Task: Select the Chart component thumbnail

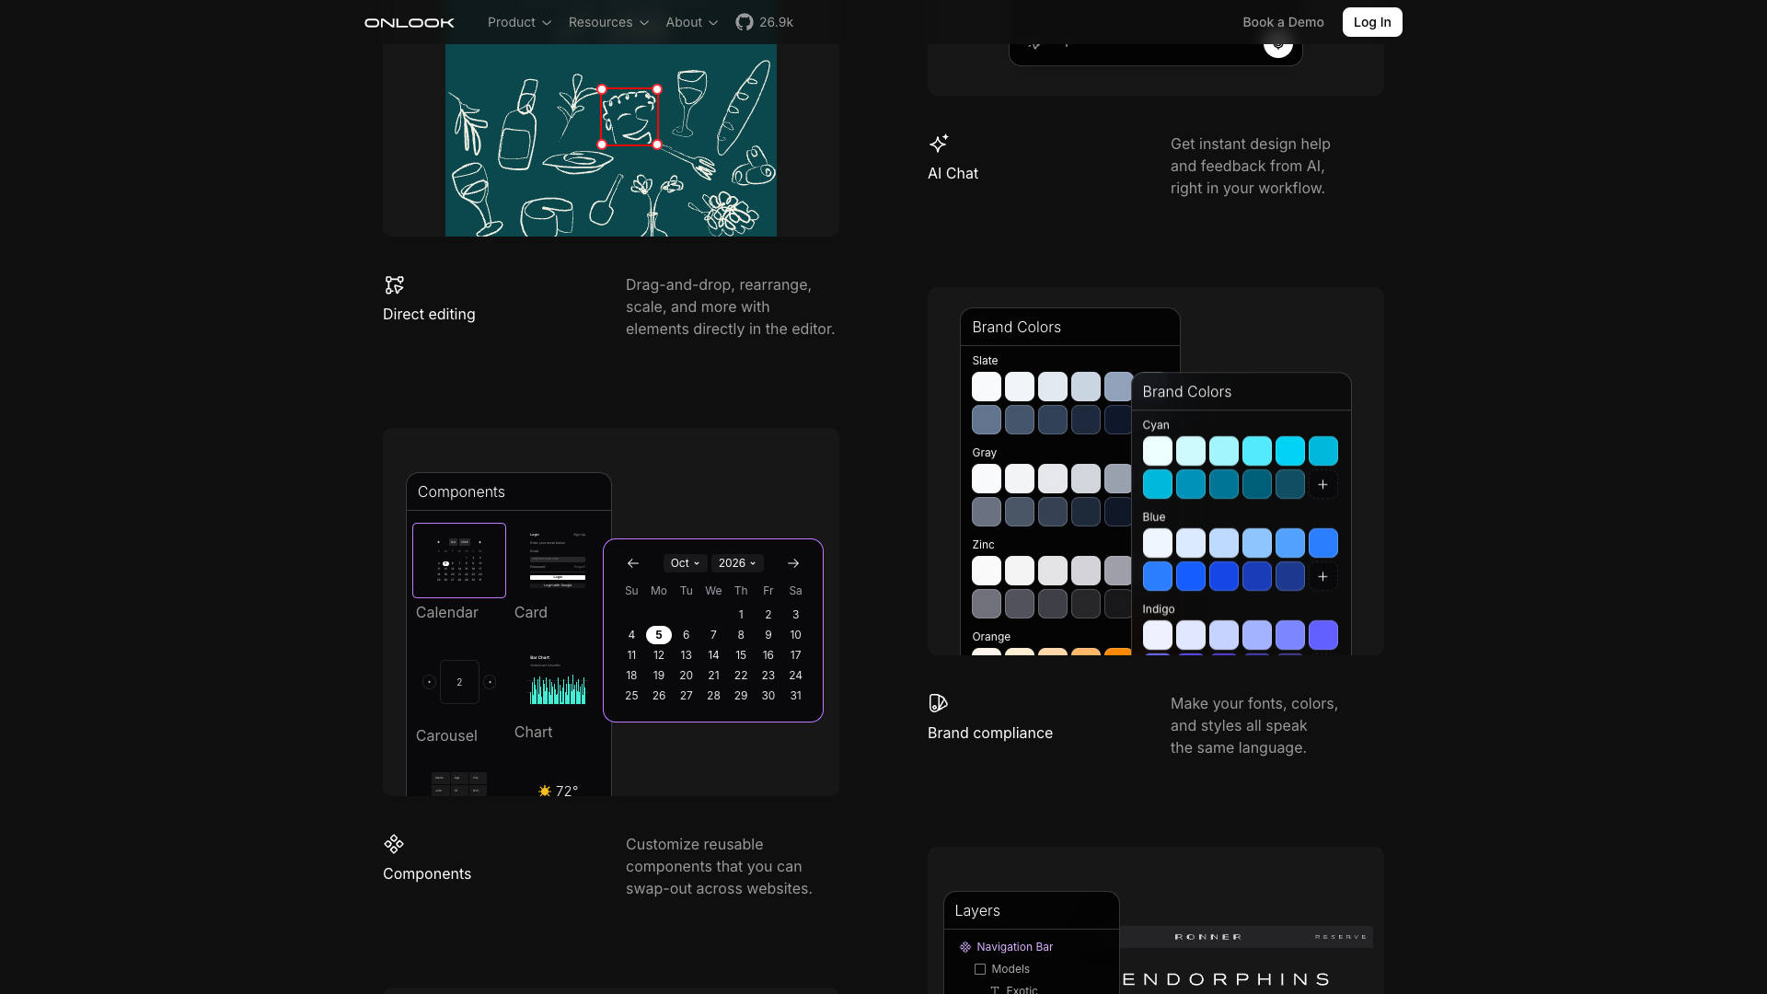Action: (557, 680)
